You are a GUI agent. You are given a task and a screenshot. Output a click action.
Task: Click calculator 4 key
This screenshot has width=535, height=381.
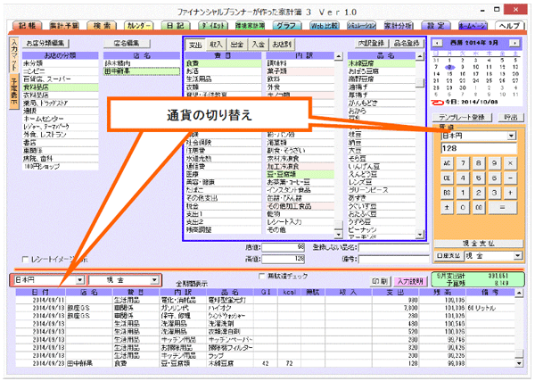[463, 178]
